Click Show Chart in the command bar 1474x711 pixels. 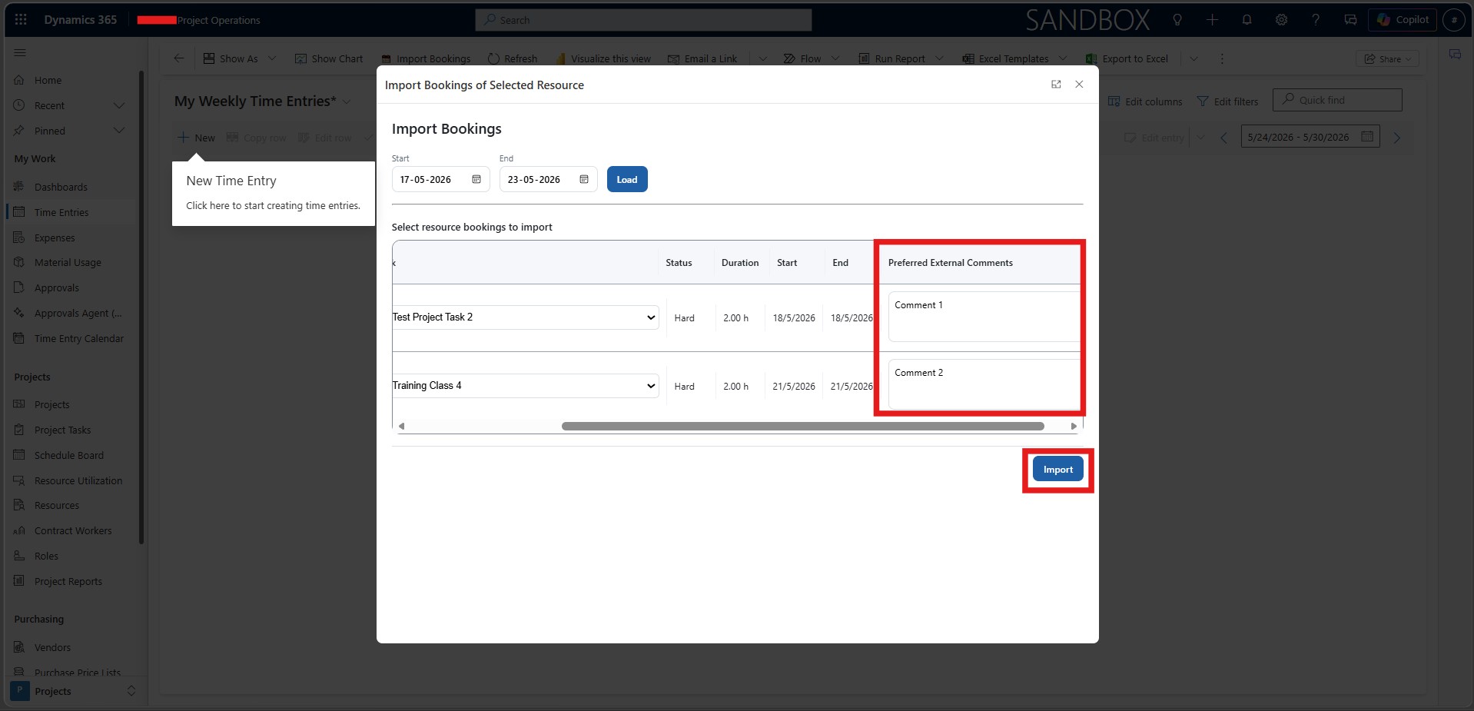(329, 59)
